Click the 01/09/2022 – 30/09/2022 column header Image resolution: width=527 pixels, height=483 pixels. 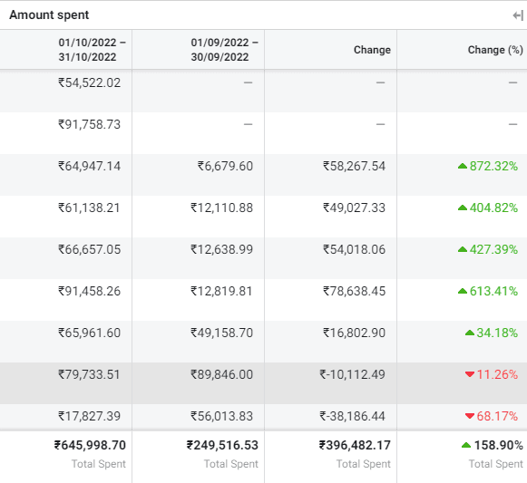(x=224, y=50)
